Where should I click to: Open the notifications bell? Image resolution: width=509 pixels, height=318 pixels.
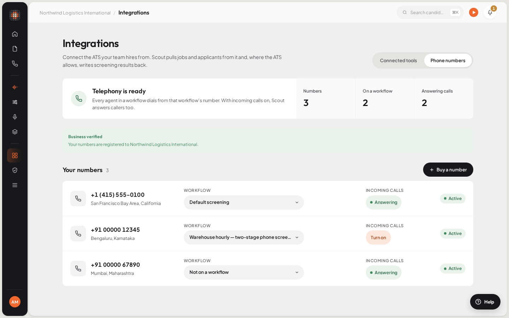[490, 12]
